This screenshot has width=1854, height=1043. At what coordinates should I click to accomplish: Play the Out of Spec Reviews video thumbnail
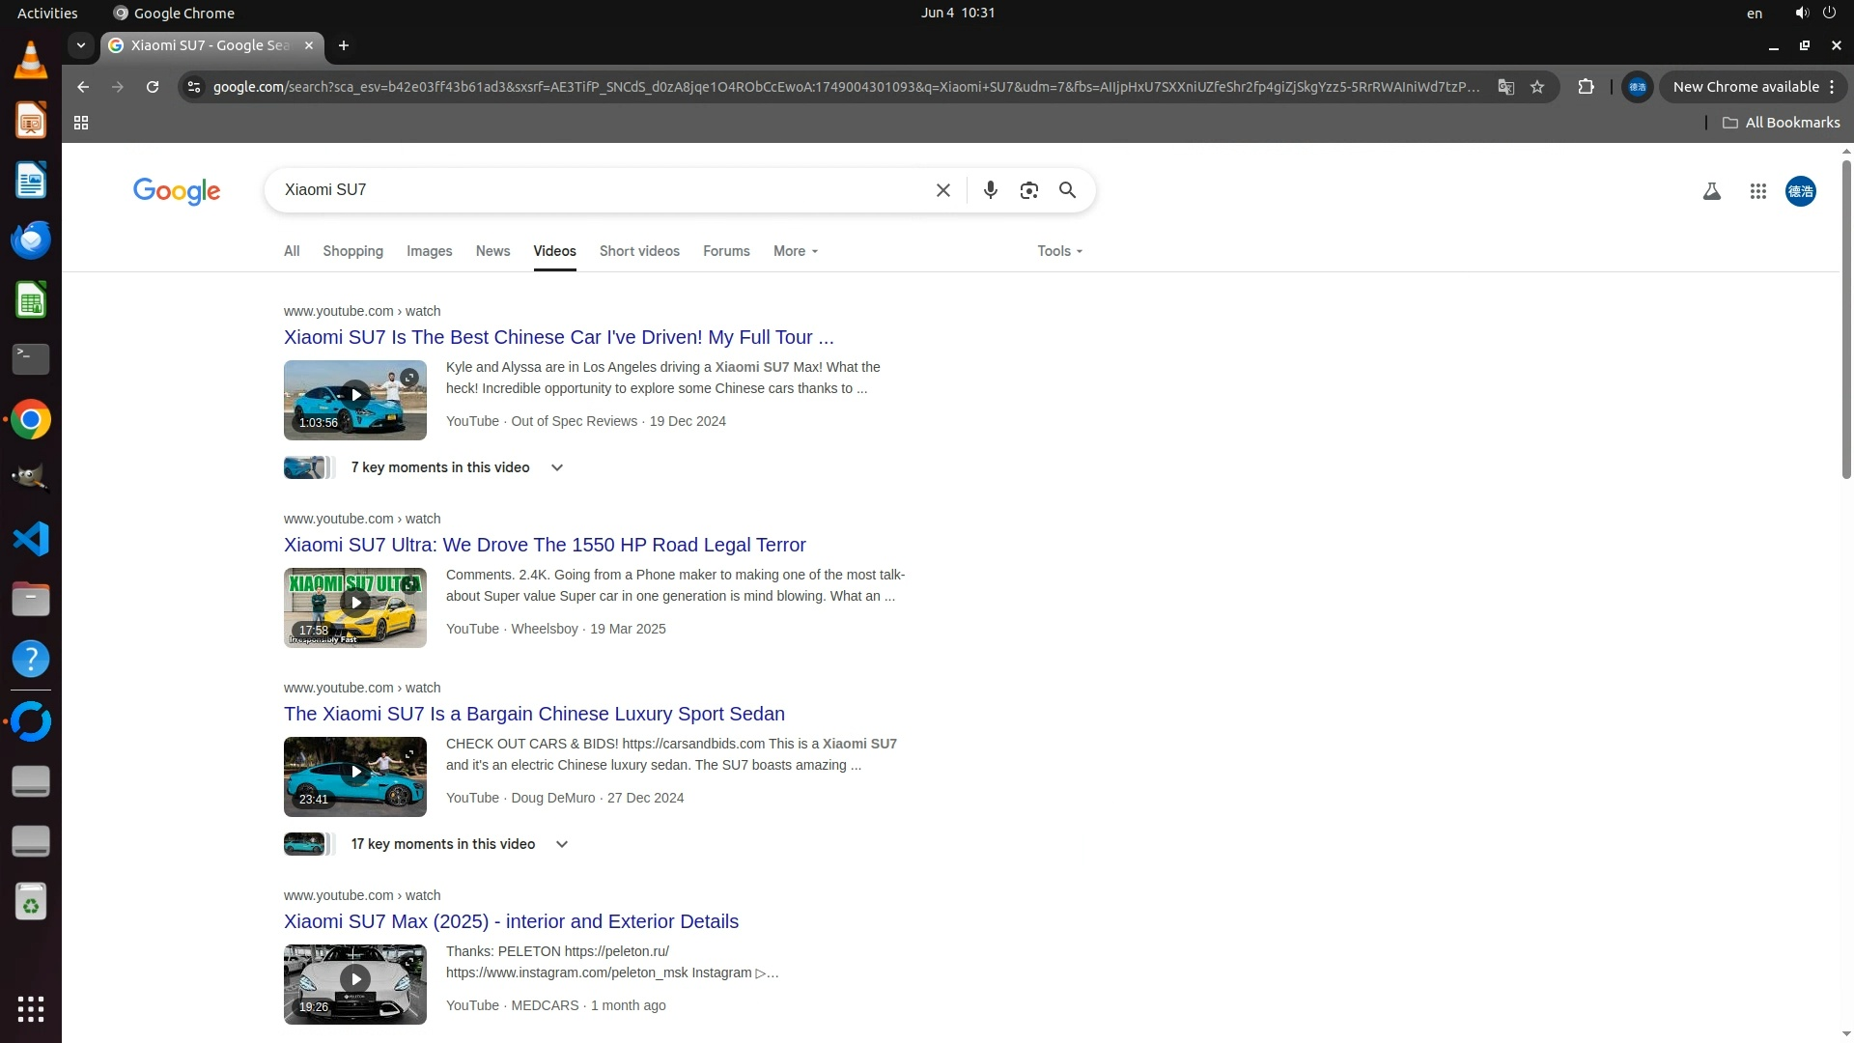click(355, 396)
